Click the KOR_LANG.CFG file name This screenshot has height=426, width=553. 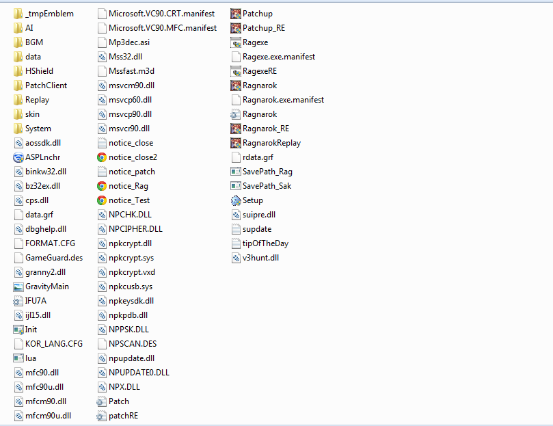click(x=54, y=344)
